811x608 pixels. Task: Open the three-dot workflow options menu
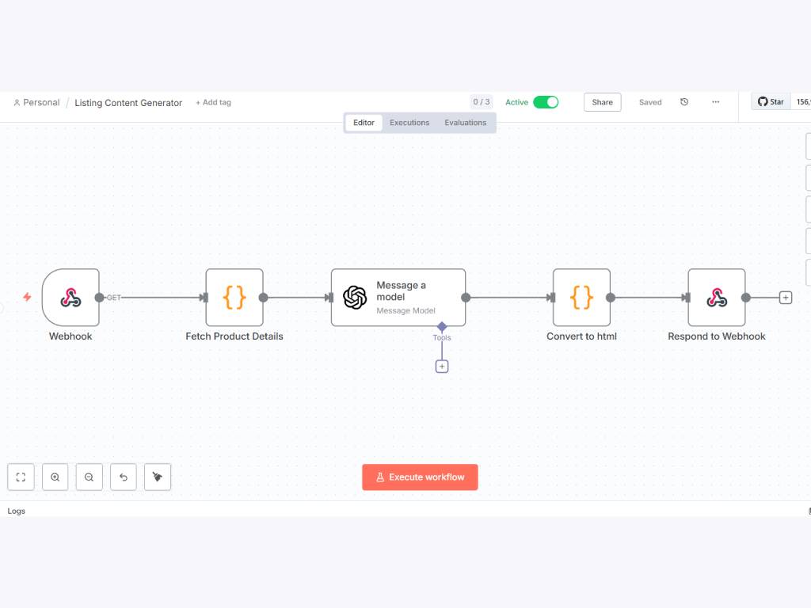pyautogui.click(x=715, y=102)
